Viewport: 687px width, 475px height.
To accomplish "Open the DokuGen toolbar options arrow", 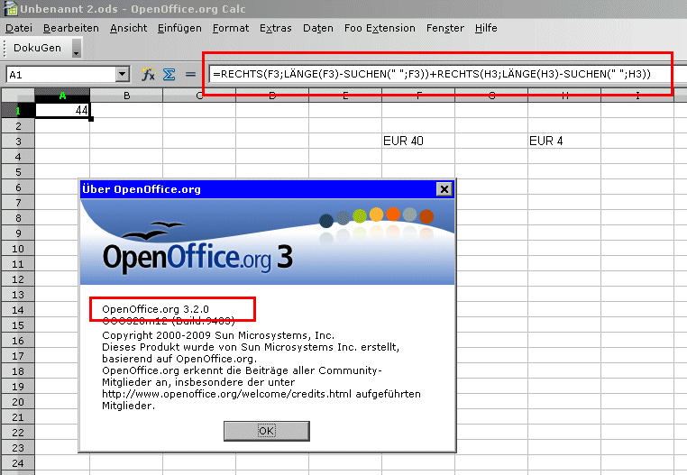I will (77, 50).
